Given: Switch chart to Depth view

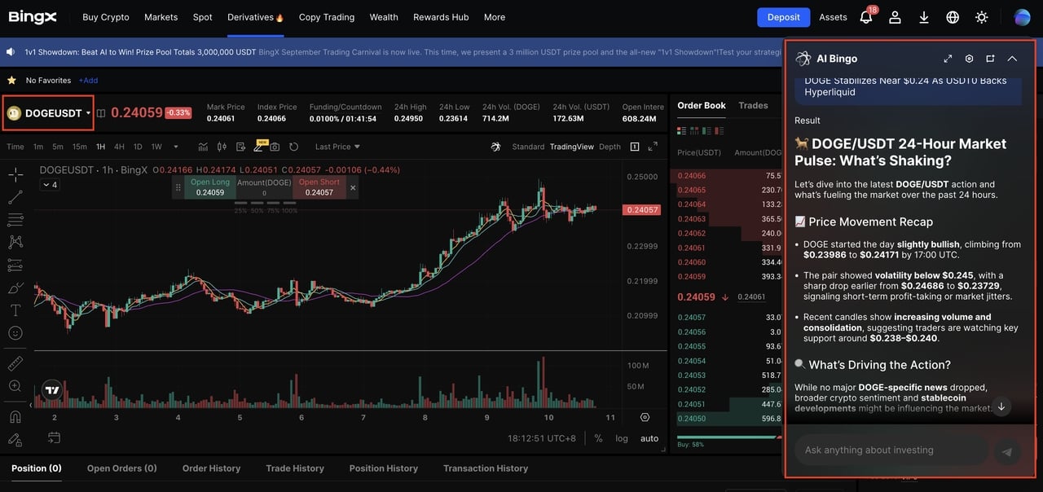Looking at the screenshot, I should point(610,147).
